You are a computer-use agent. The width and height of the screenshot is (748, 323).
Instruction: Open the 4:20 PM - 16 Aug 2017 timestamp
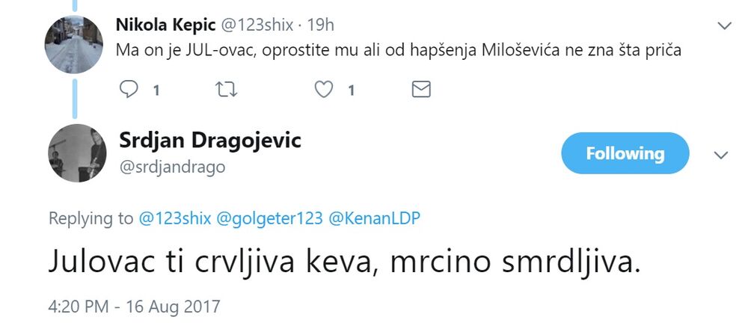point(135,307)
